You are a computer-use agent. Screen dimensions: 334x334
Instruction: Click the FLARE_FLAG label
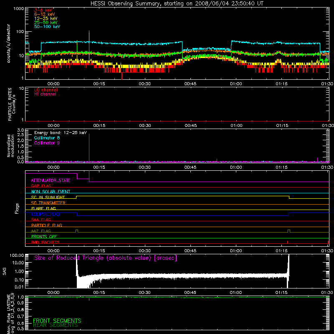pos(43,208)
